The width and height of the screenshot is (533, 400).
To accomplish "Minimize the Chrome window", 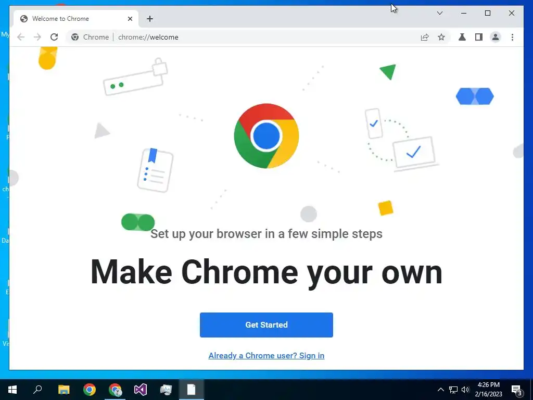I will pos(464,13).
